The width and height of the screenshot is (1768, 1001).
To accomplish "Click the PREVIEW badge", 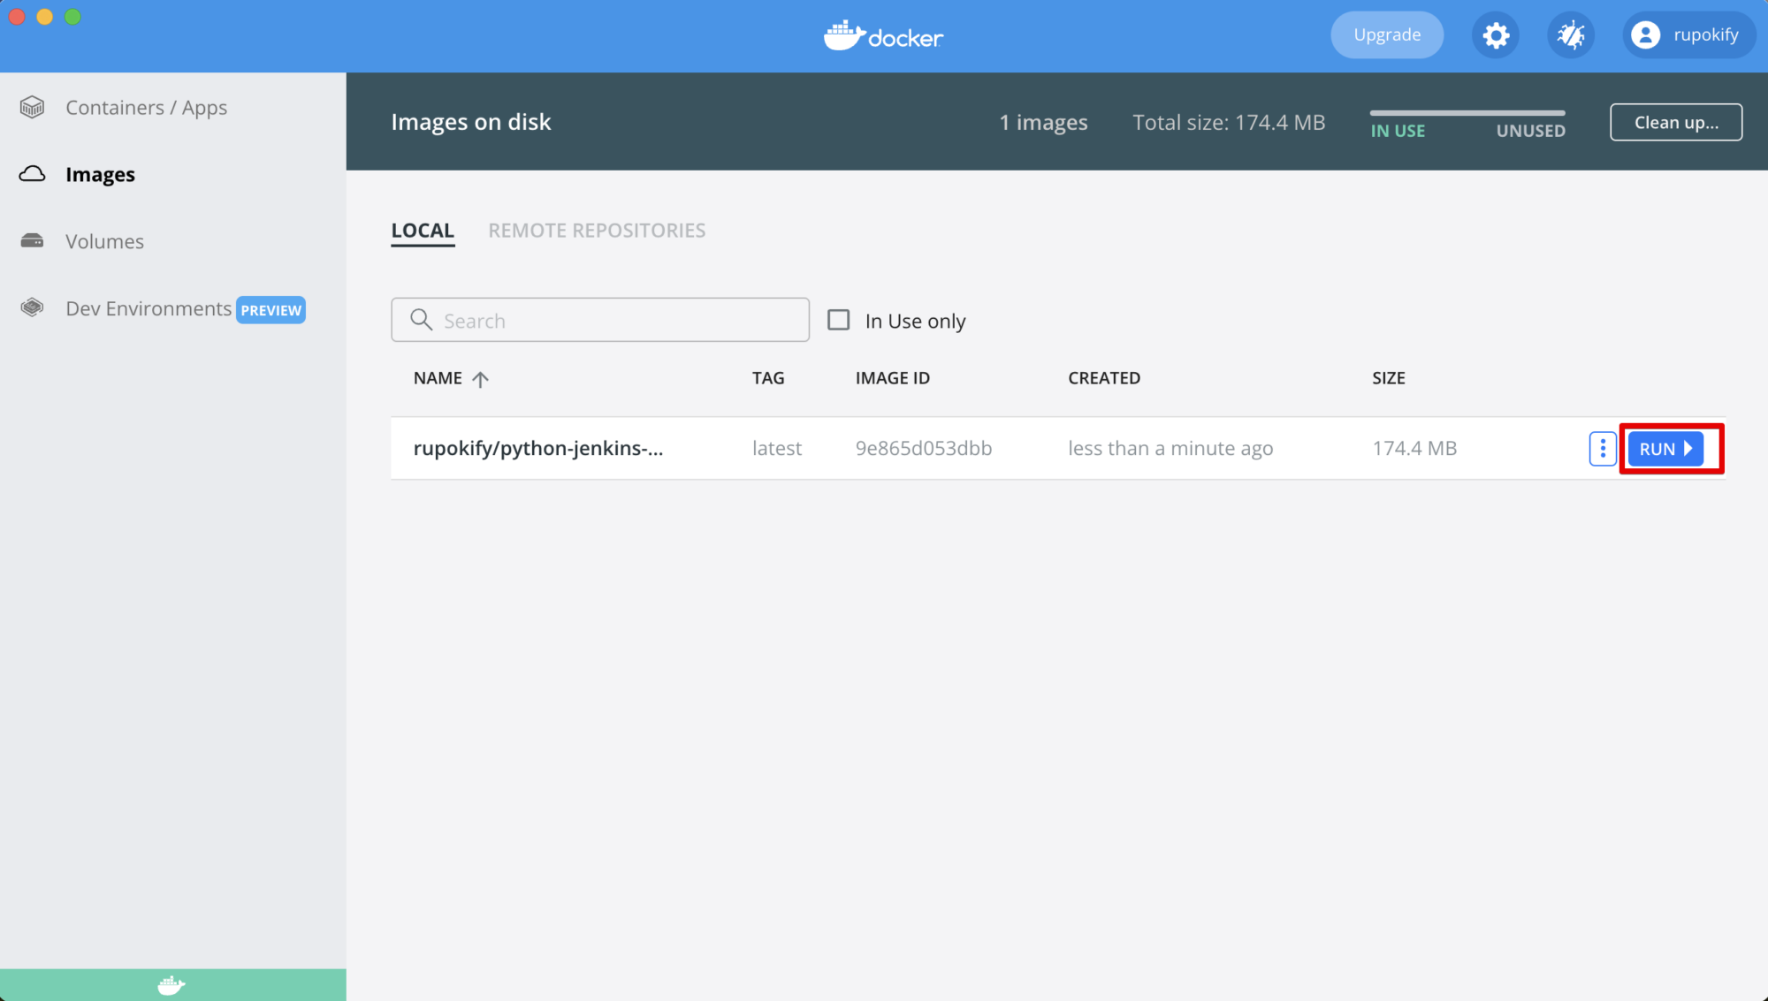I will (x=271, y=310).
